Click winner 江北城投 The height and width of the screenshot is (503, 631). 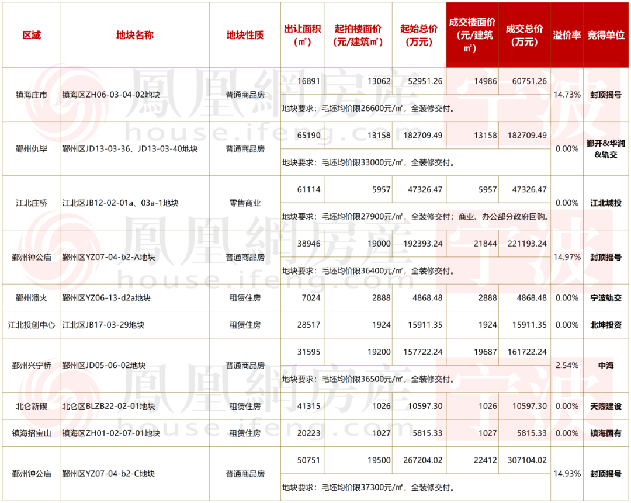click(606, 203)
